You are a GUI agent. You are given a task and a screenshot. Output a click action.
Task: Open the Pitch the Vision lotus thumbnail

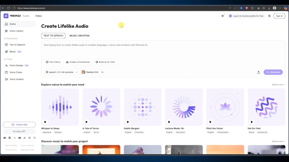point(225,107)
